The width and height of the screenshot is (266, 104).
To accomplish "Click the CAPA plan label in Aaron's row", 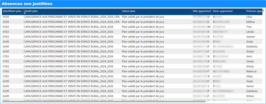I will point(68,86).
